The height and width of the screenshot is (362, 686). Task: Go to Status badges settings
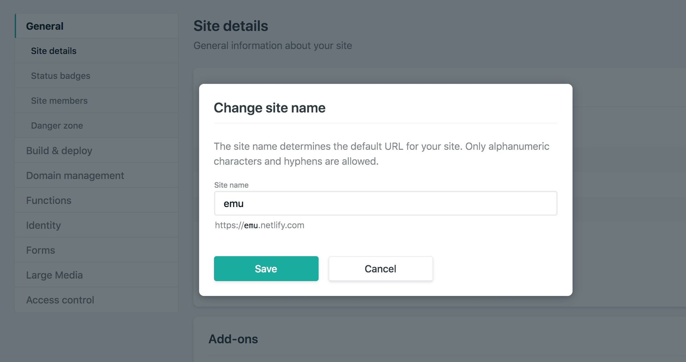pos(96,75)
